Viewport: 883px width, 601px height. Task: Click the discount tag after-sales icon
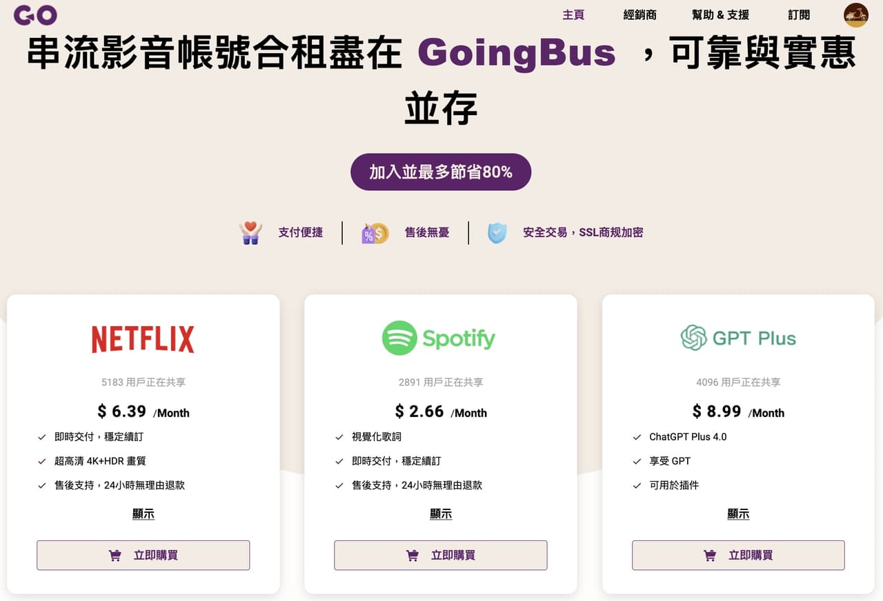click(x=373, y=232)
